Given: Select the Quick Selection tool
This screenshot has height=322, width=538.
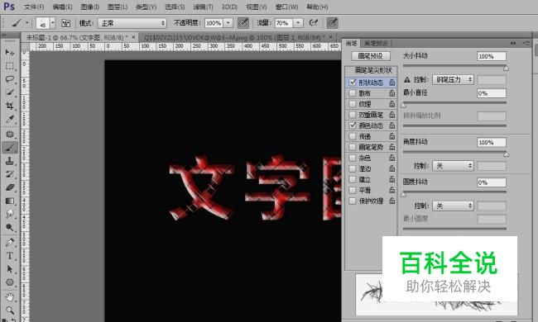Looking at the screenshot, I should coord(10,92).
